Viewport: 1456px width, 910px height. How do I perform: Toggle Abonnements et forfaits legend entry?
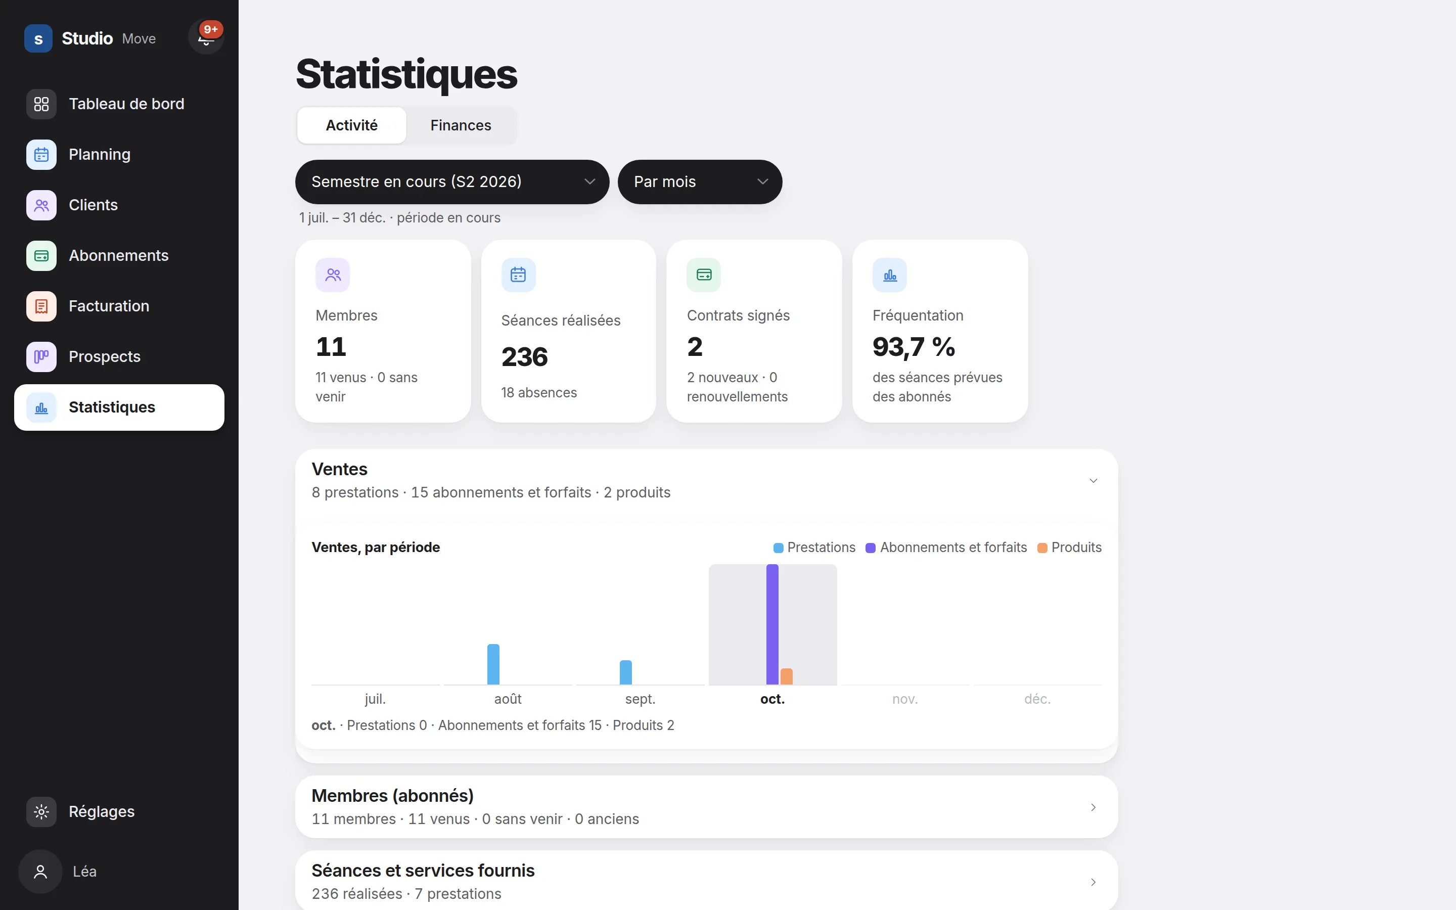pos(946,548)
